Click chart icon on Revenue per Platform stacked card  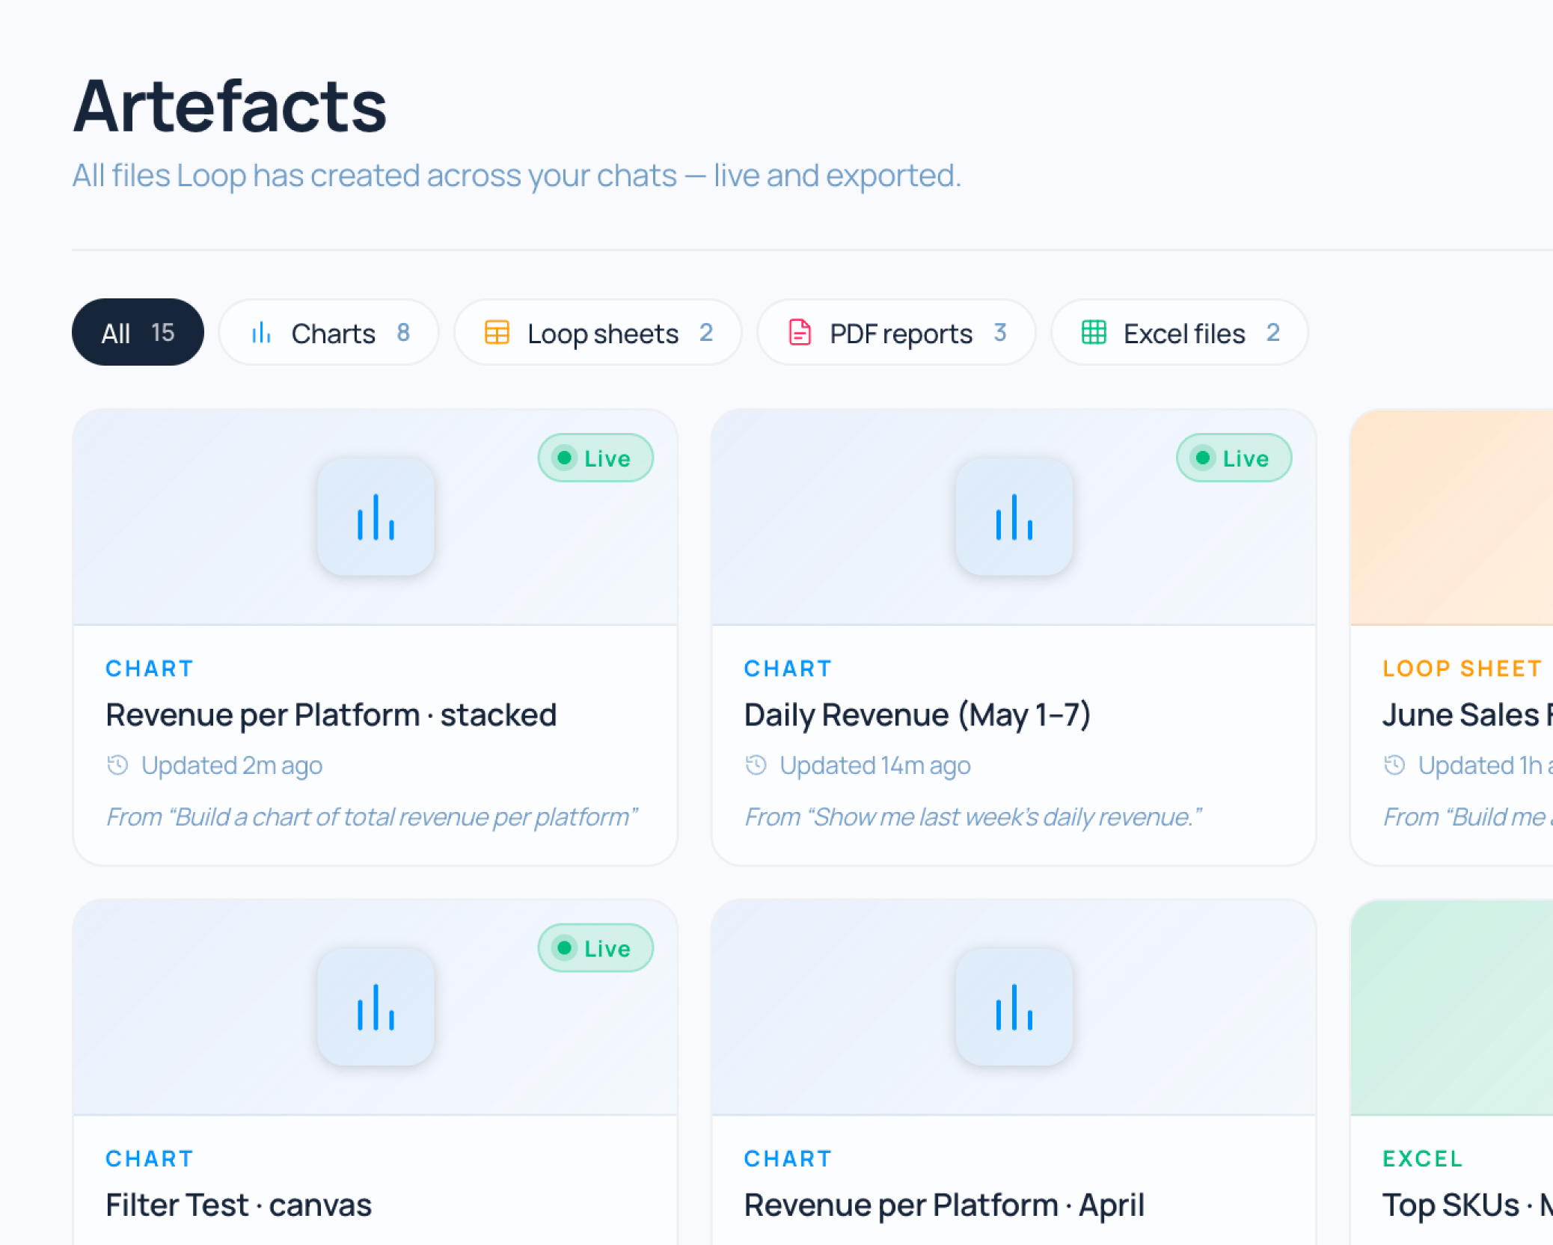[x=376, y=517]
